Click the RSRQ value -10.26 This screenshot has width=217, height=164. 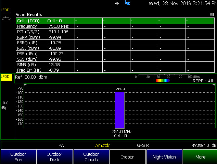coord(55,43)
